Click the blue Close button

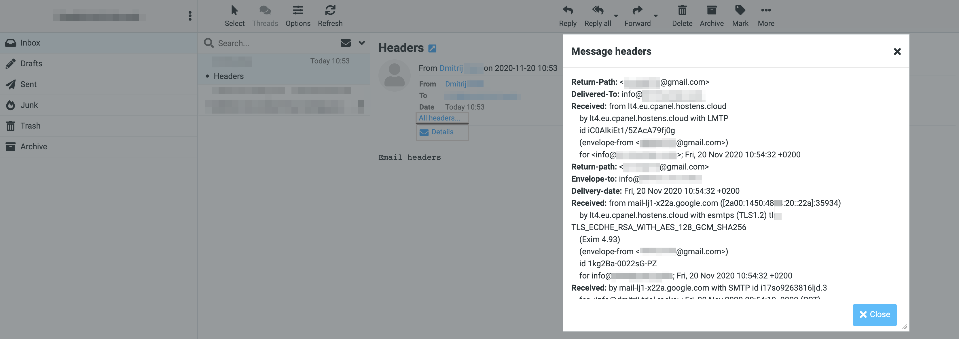click(875, 315)
